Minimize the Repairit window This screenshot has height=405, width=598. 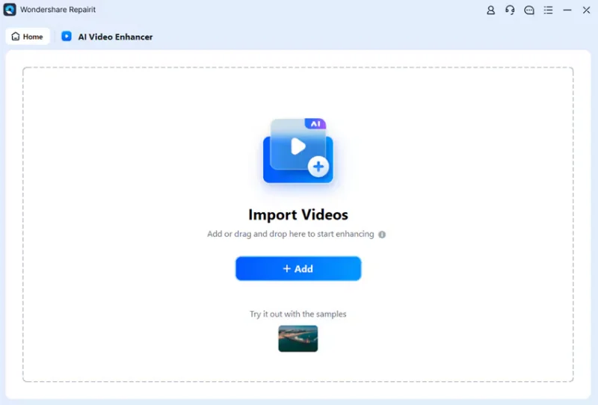coord(567,10)
